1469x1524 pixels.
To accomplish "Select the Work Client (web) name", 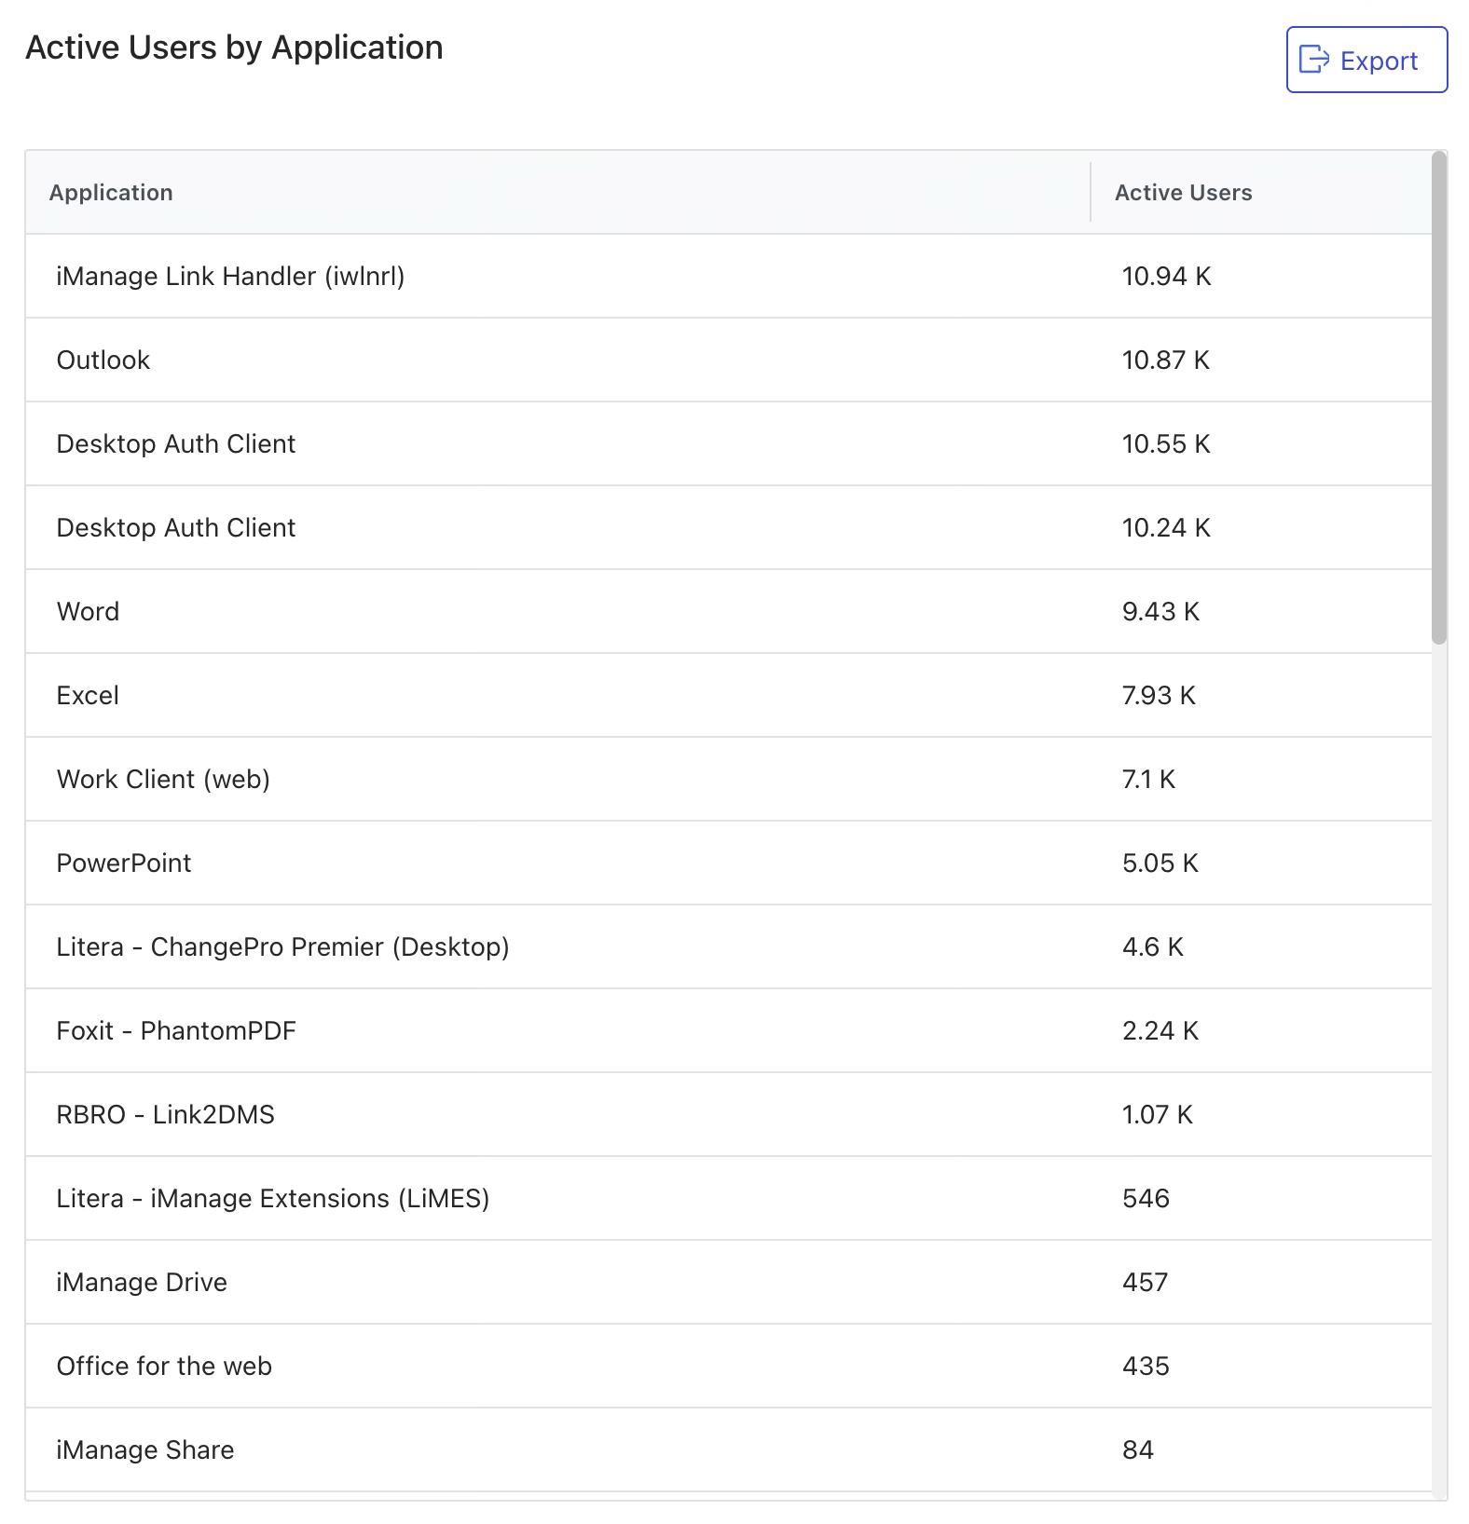I will [x=163, y=780].
